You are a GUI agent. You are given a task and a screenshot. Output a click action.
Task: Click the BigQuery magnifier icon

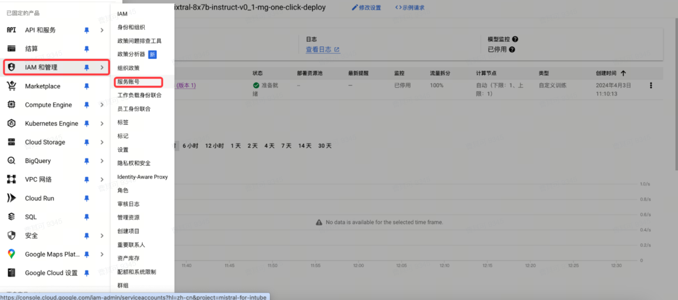point(11,161)
